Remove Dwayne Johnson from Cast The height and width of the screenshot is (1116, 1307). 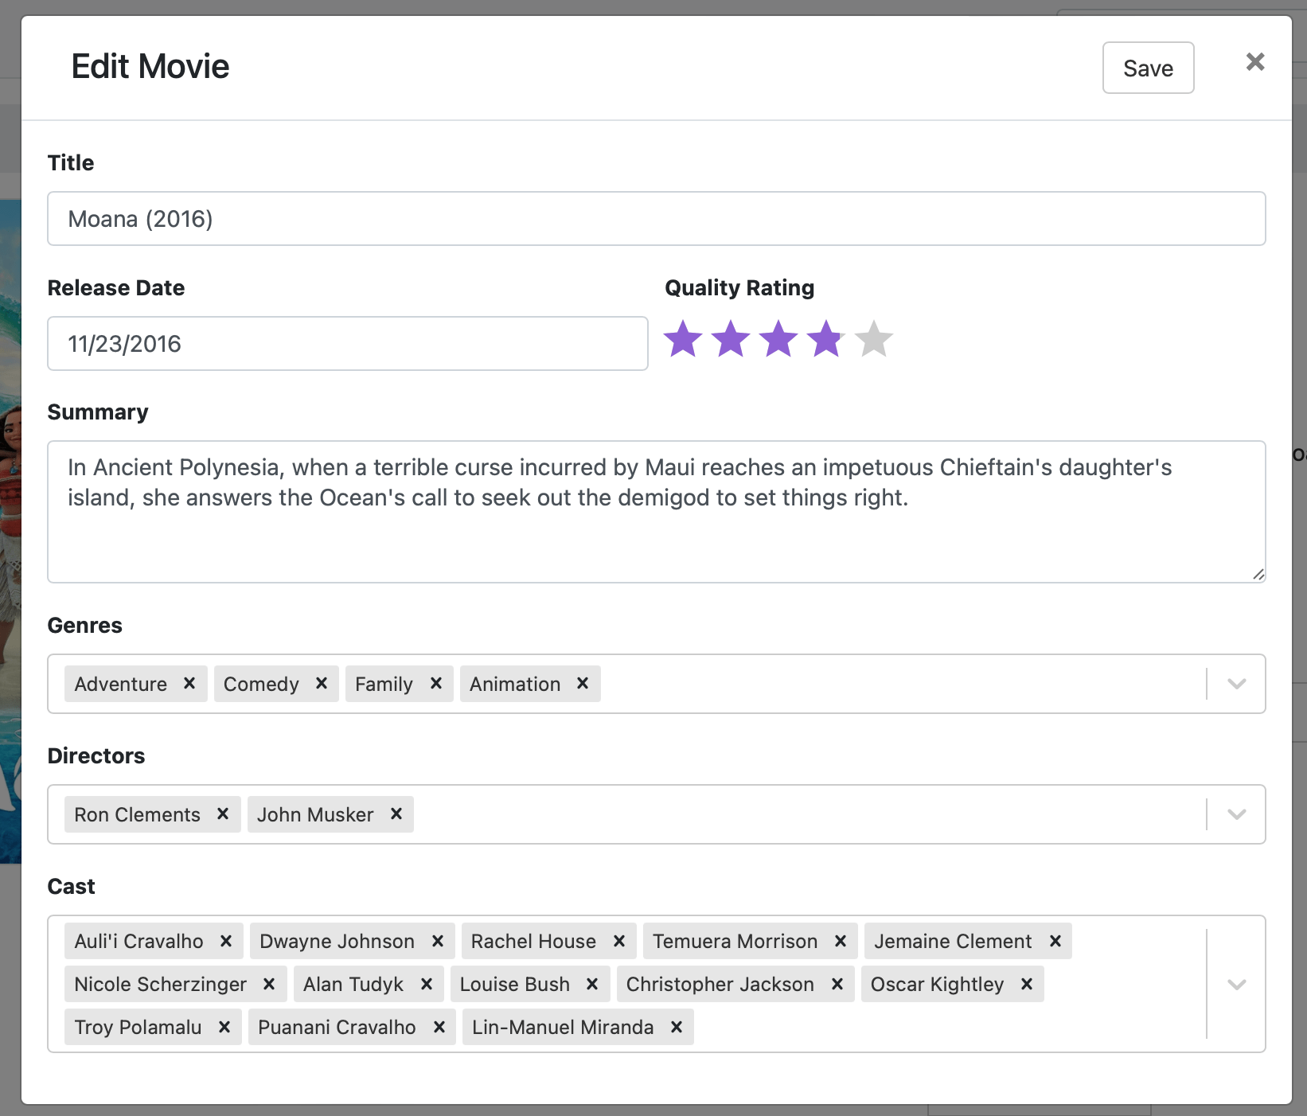pos(437,941)
